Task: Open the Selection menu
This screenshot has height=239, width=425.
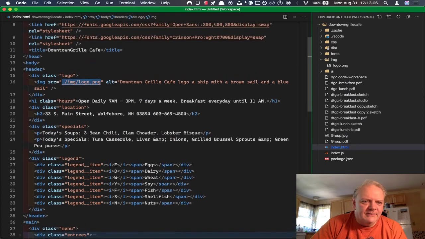Action: point(65,3)
